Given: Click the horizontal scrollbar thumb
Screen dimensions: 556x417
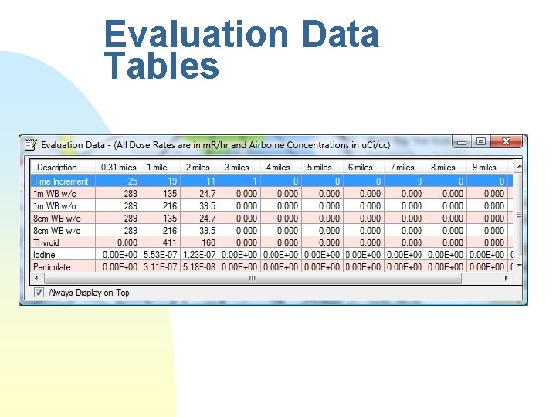Looking at the screenshot, I should pos(253,278).
